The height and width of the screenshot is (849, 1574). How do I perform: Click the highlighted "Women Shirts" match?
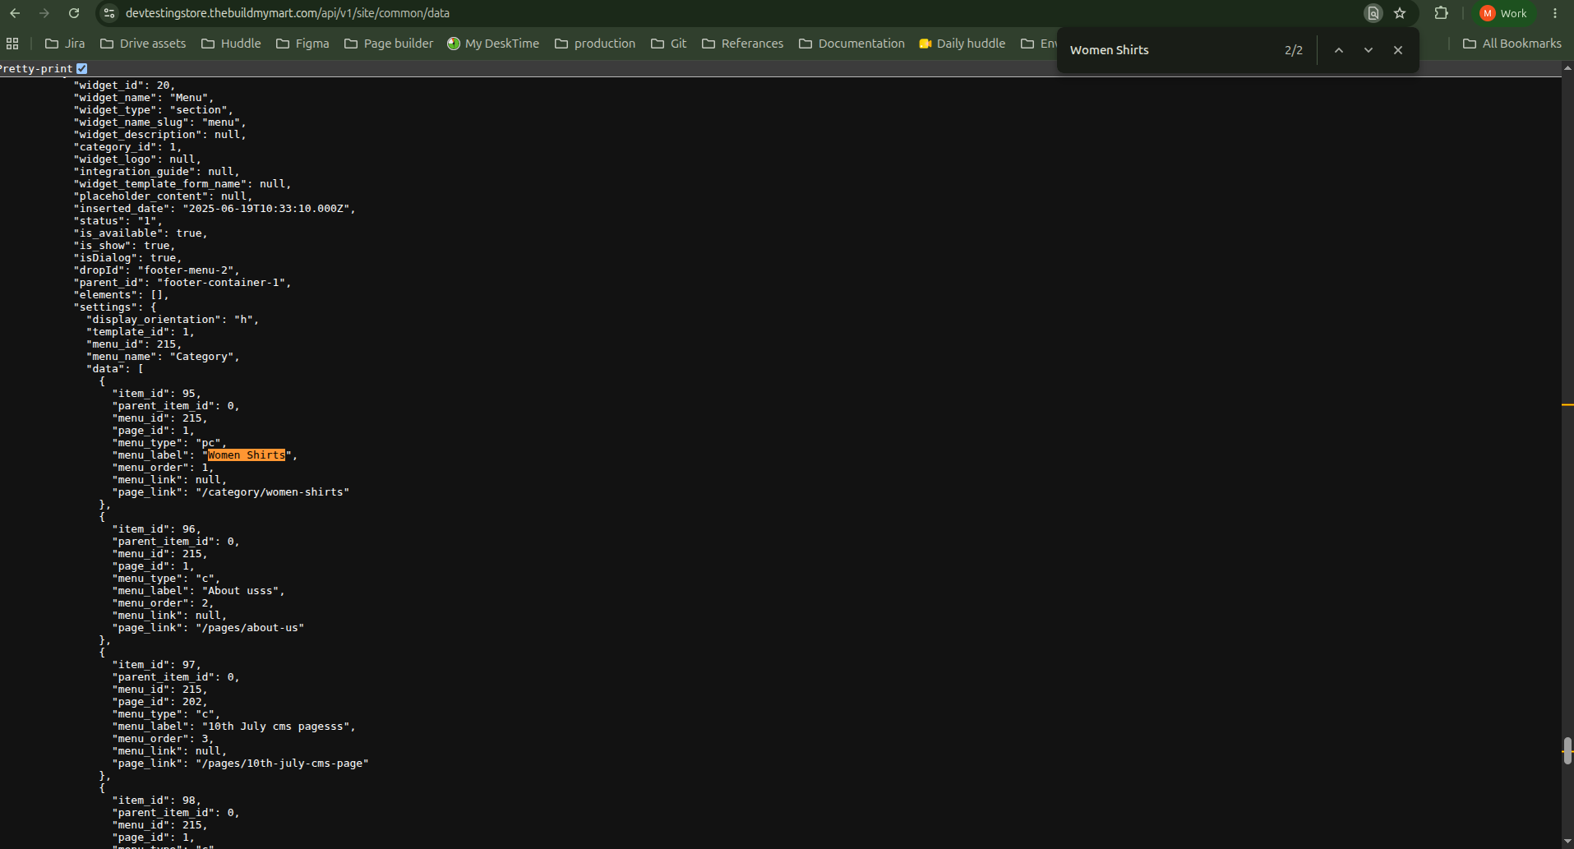click(x=247, y=455)
